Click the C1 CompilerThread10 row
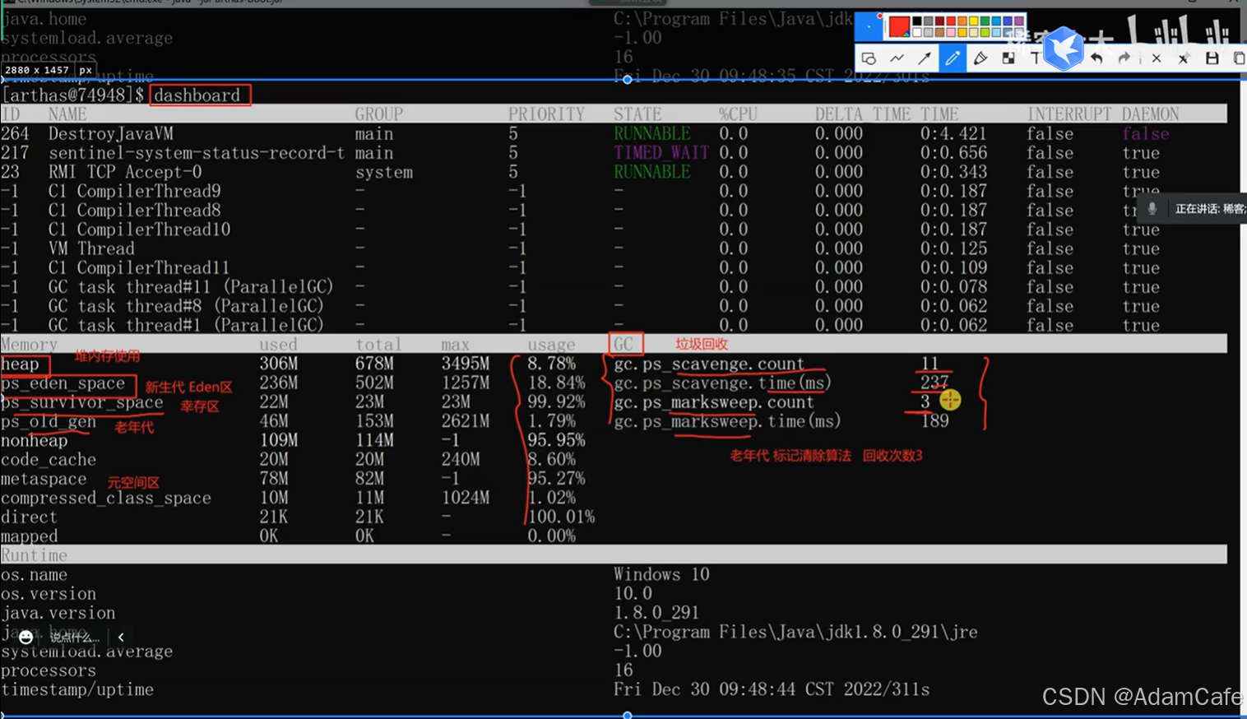 pos(614,230)
